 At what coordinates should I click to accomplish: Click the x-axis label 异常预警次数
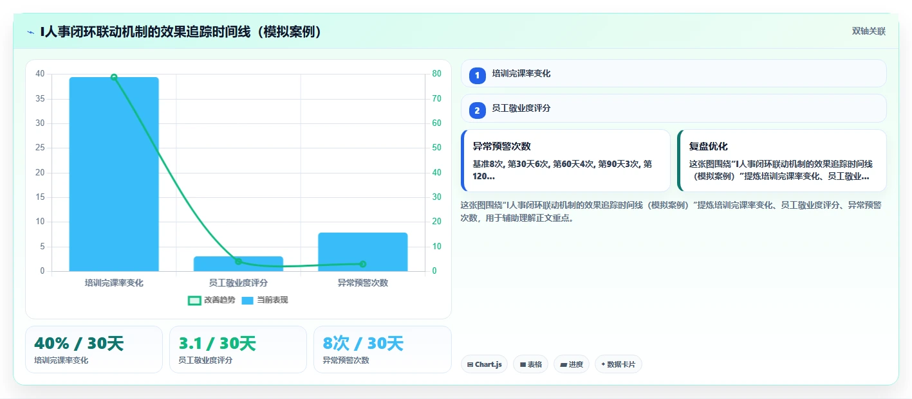pos(363,283)
